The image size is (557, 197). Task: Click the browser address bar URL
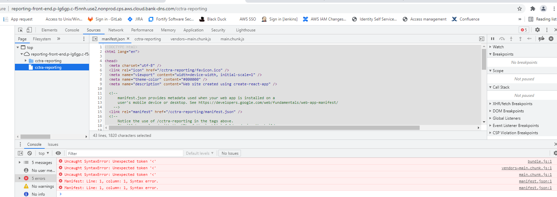pyautogui.click(x=109, y=9)
